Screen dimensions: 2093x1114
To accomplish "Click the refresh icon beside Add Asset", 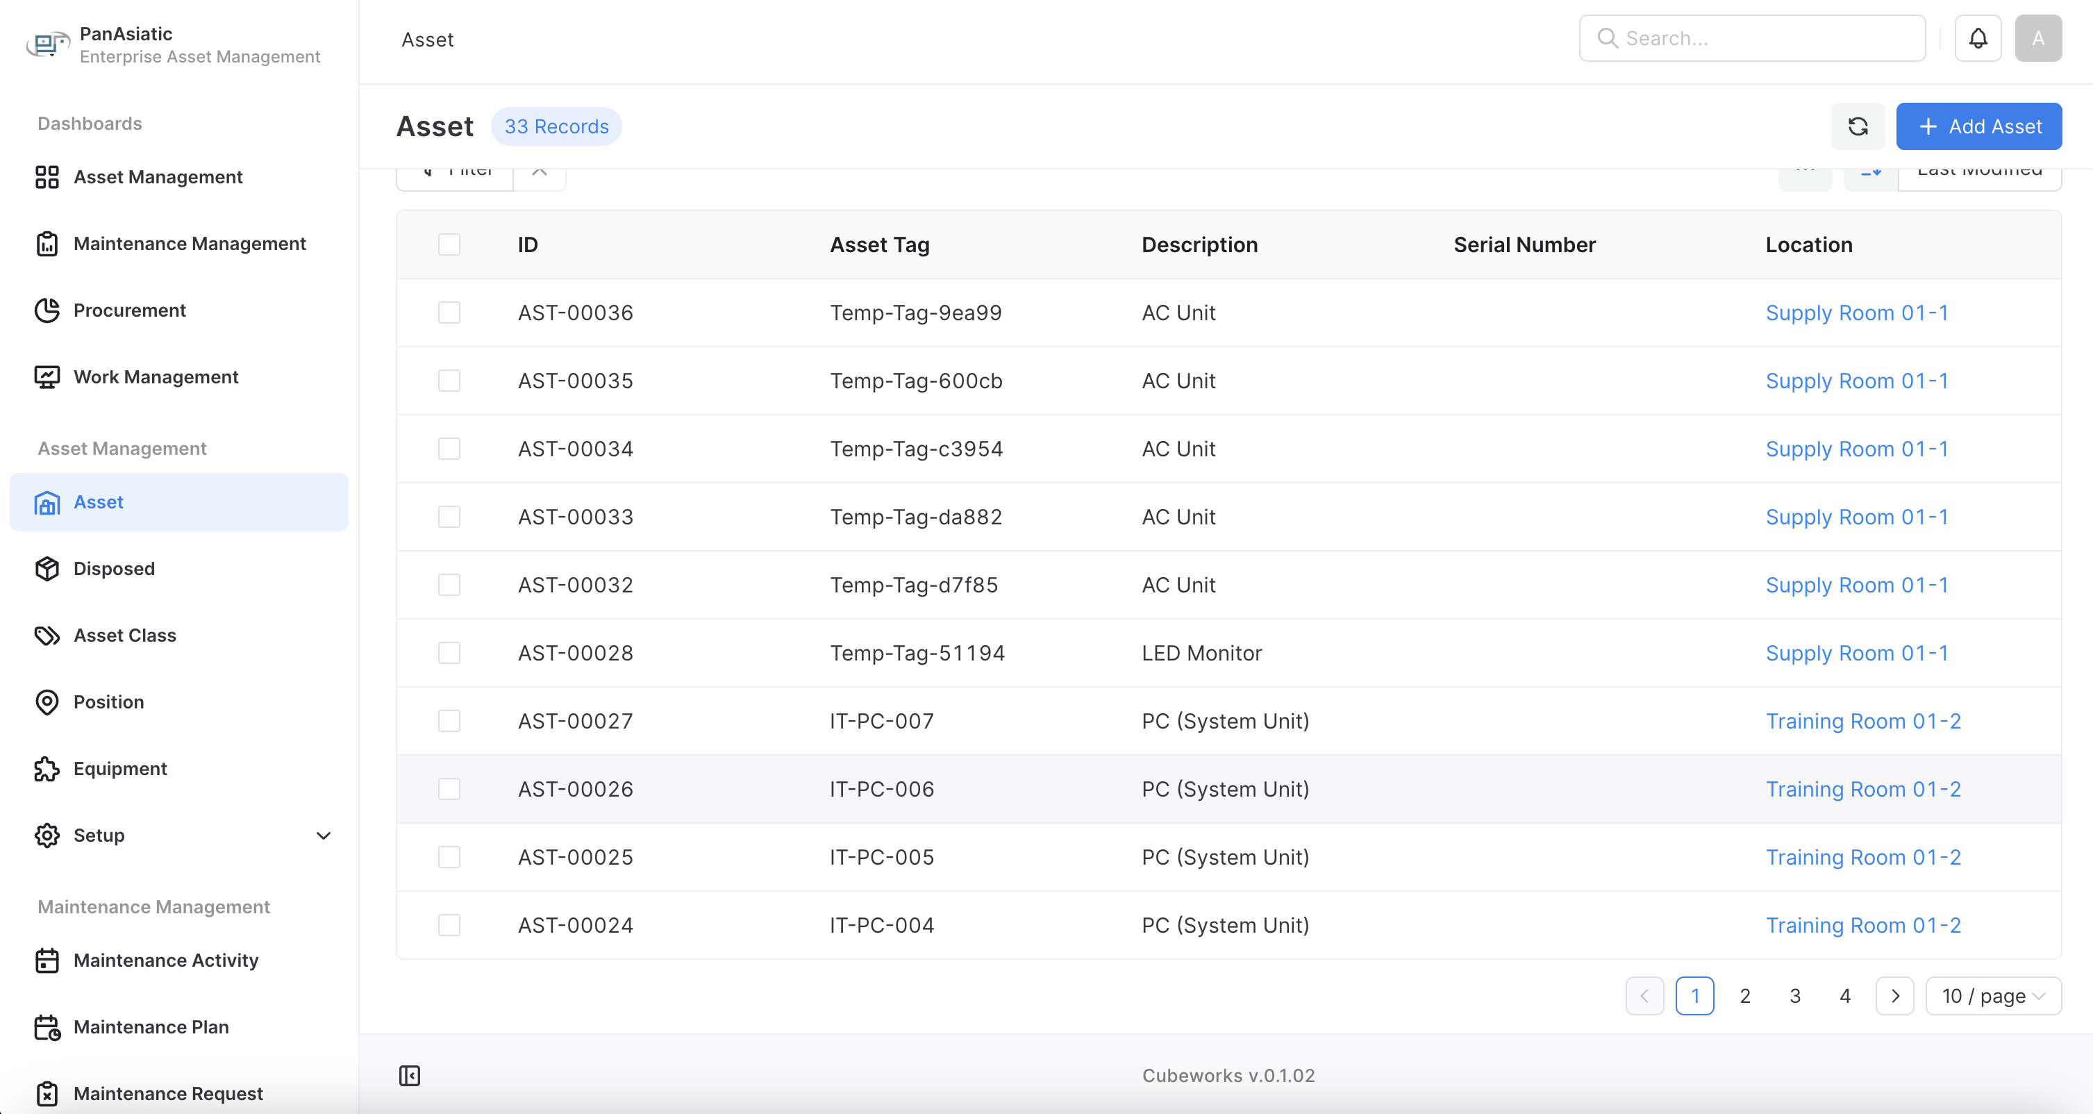I will pos(1858,127).
